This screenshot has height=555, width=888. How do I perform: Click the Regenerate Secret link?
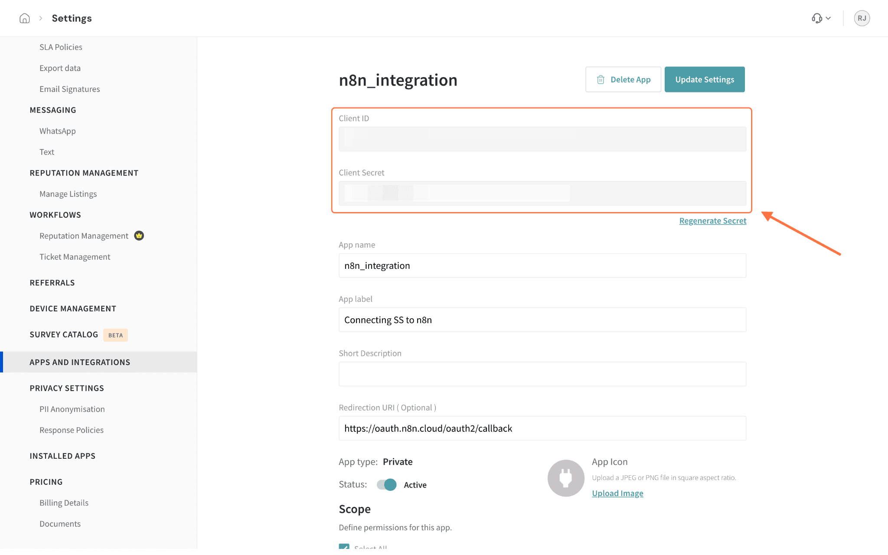coord(713,221)
